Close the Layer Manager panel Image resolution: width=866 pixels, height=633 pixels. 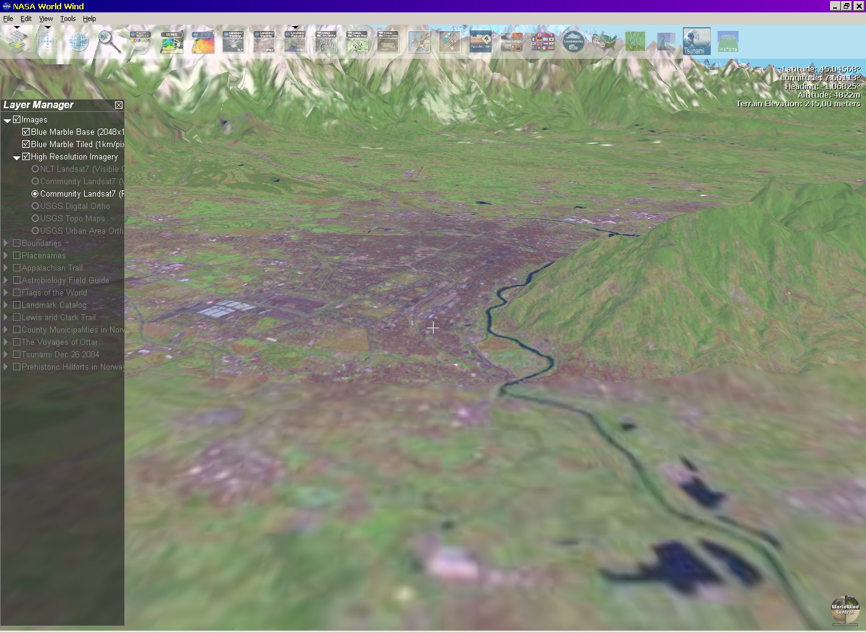point(119,105)
